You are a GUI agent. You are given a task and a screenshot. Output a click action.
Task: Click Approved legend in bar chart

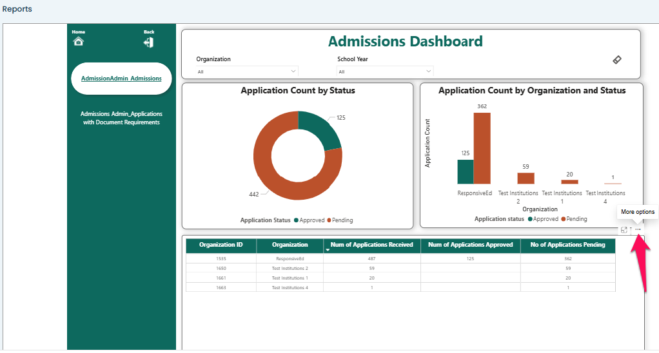(542, 219)
